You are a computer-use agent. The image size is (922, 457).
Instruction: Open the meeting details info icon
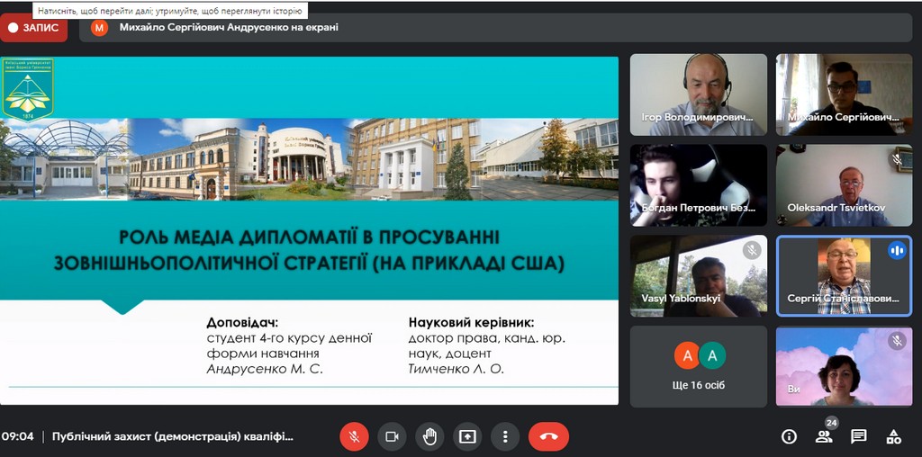pos(789,436)
